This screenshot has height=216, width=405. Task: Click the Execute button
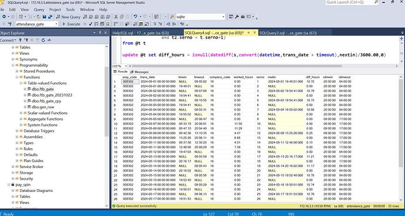[71, 24]
